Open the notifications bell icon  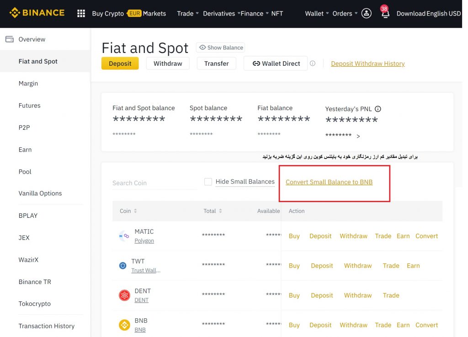385,13
